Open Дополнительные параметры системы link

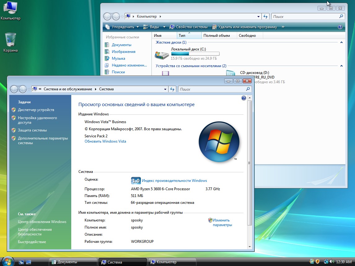43,140
